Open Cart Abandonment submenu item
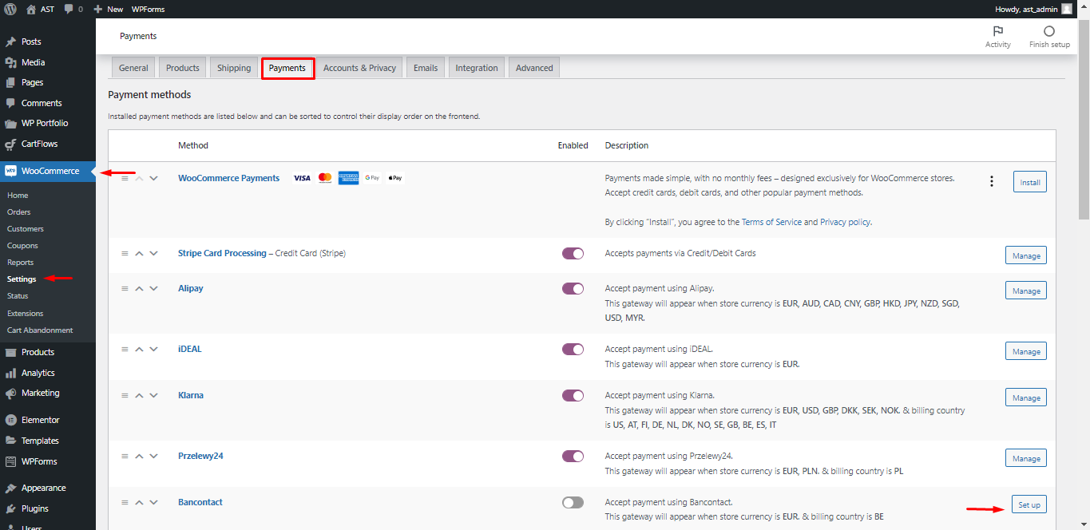Viewport: 1090px width, 530px height. coord(40,330)
